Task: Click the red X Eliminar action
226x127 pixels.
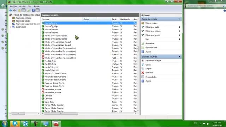Action: (x=149, y=73)
